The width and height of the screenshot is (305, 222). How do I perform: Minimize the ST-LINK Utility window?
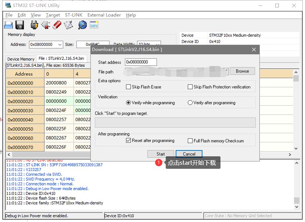coord(261,6)
